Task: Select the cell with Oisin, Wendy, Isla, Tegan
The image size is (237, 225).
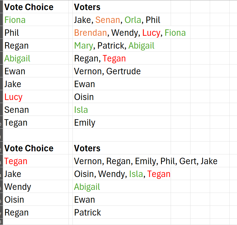Action: click(122, 174)
